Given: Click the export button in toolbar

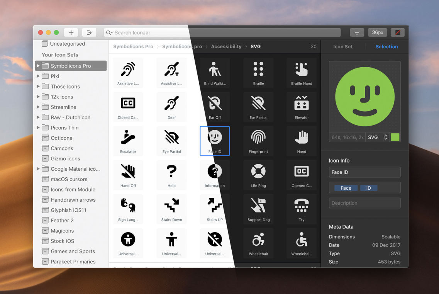Looking at the screenshot, I should pos(89,32).
